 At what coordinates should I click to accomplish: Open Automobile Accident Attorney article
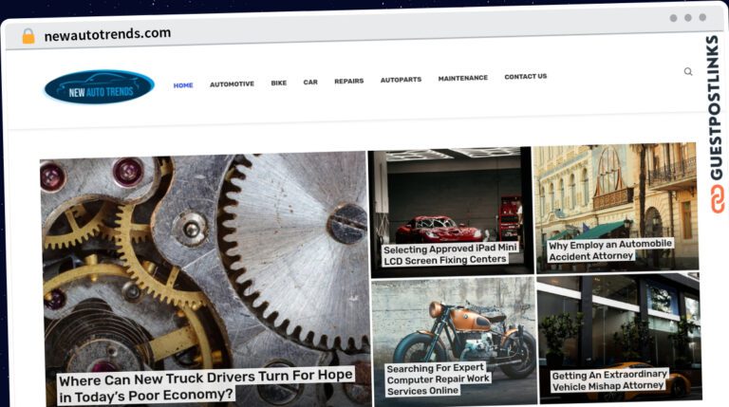pyautogui.click(x=610, y=250)
